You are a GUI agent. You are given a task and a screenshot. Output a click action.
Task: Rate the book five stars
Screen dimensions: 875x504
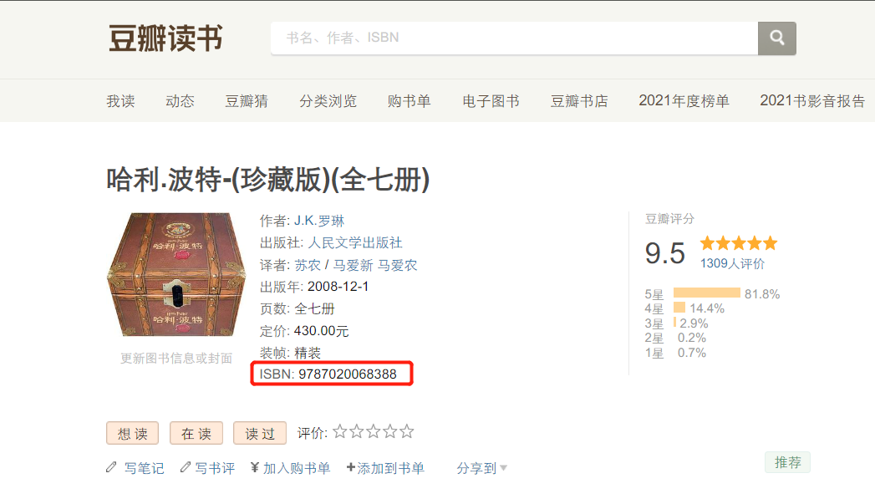(407, 431)
